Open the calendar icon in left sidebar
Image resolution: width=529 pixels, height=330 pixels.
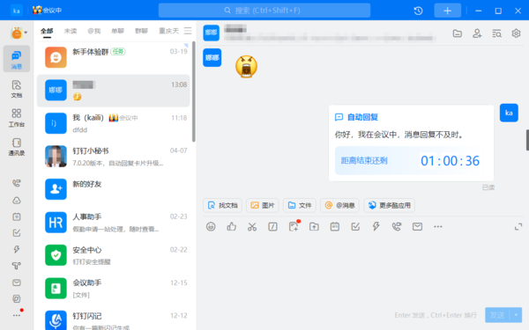tap(17, 216)
